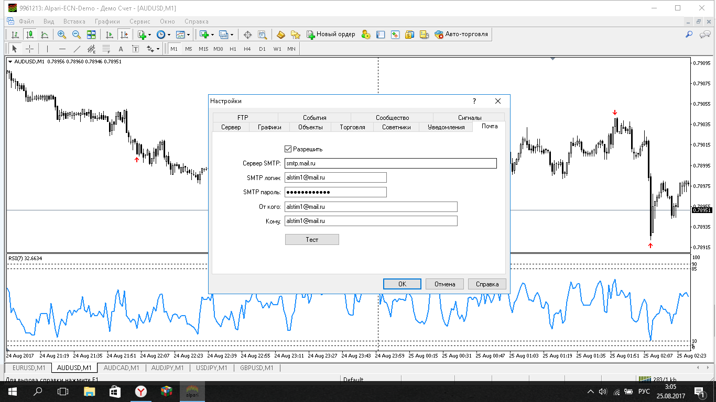Viewport: 716px width, 402px height.
Task: Zoom out of the chart
Action: coord(77,35)
